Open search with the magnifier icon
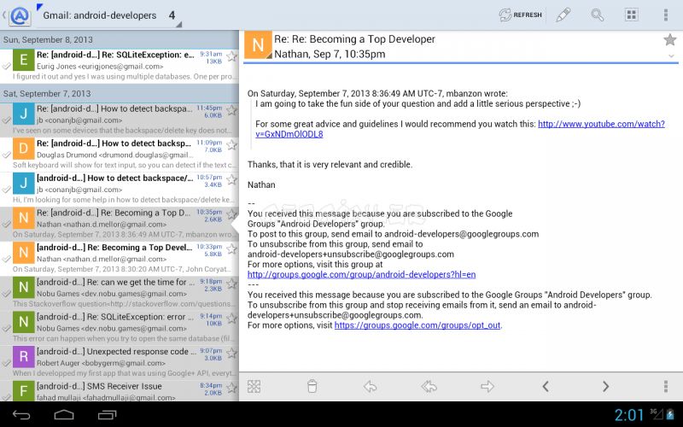This screenshot has height=427, width=683. [598, 15]
